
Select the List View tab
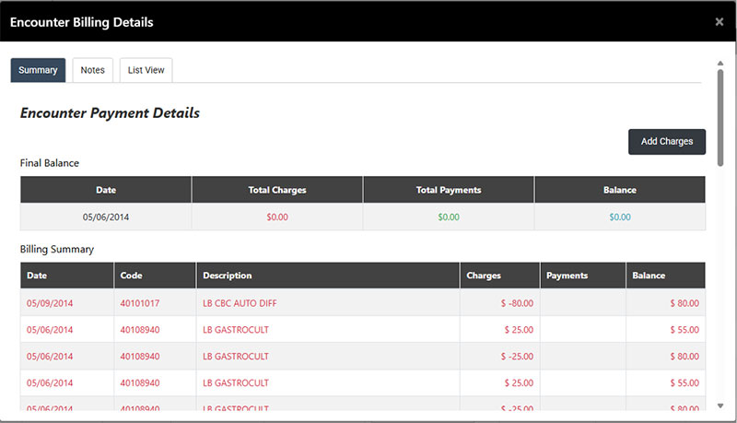click(x=146, y=70)
